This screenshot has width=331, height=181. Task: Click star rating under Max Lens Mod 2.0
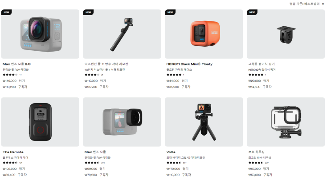[10, 75]
